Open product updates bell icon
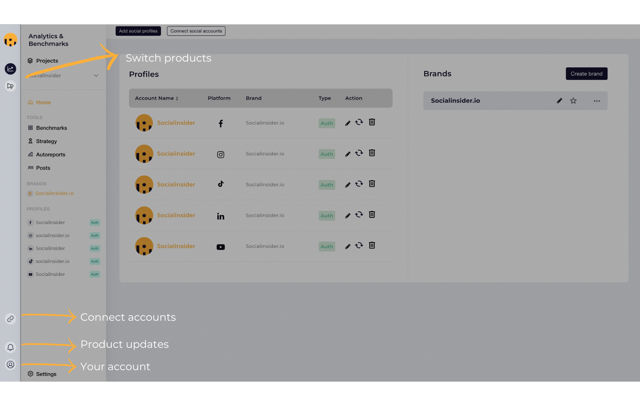The height and width of the screenshot is (406, 640). (x=10, y=347)
